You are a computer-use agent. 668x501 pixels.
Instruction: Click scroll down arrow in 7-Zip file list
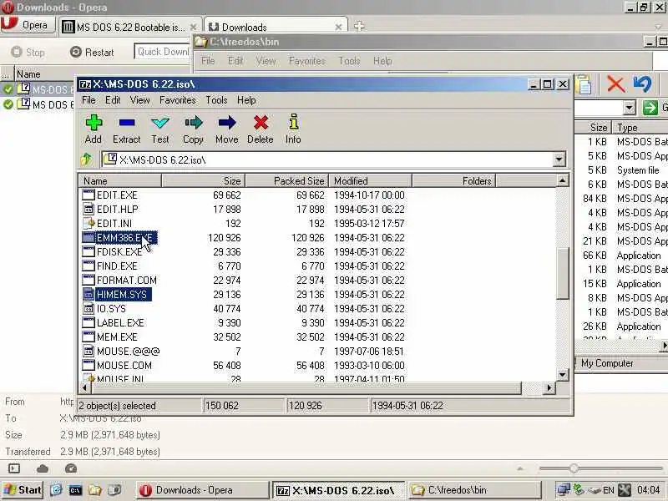click(x=562, y=375)
